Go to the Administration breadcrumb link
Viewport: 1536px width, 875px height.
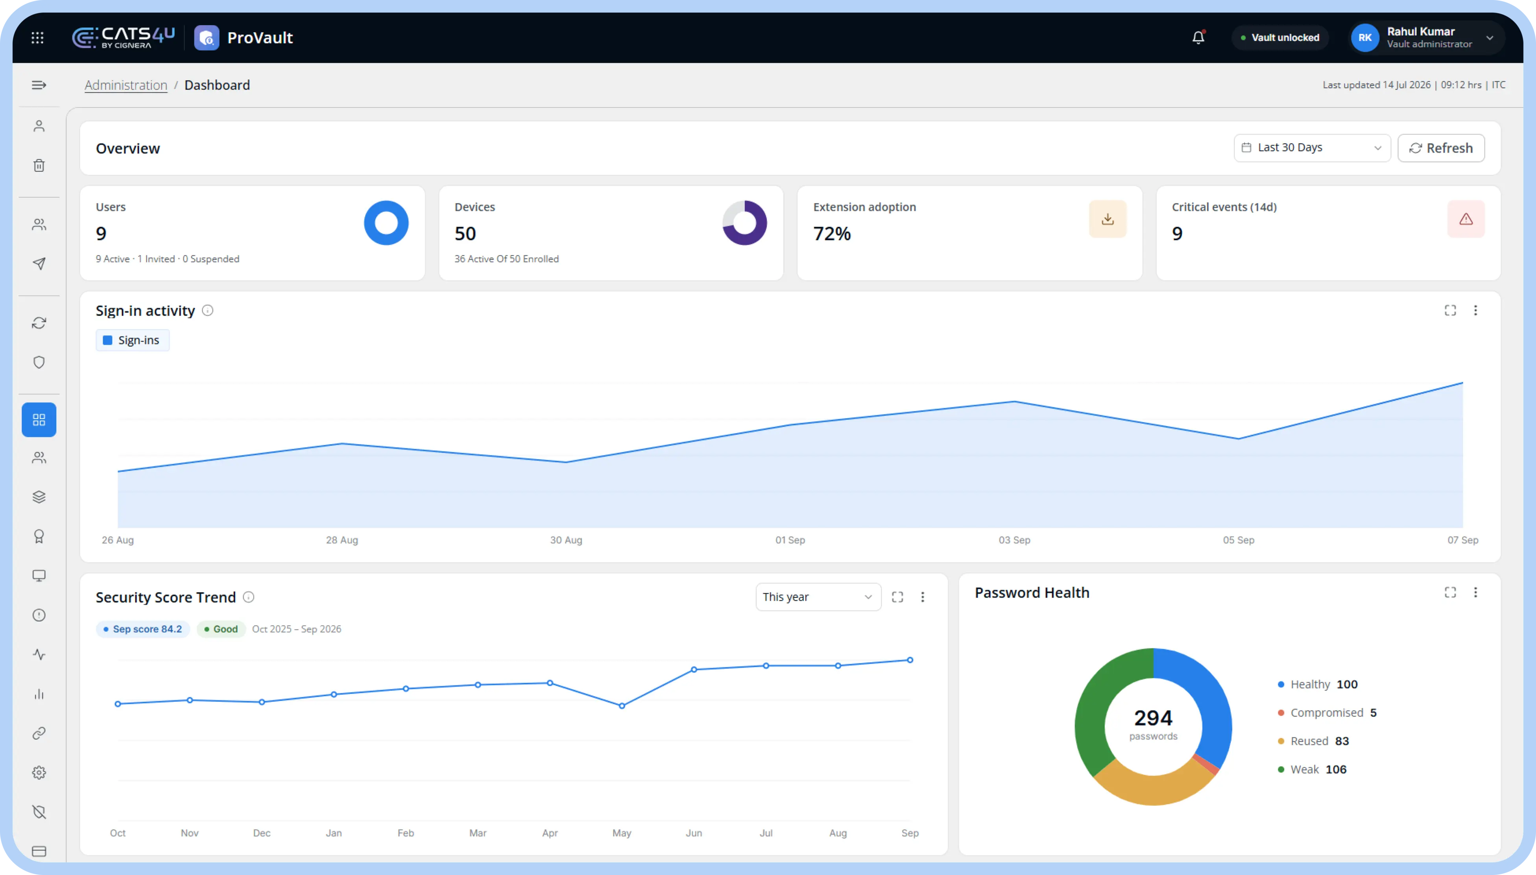coord(126,85)
